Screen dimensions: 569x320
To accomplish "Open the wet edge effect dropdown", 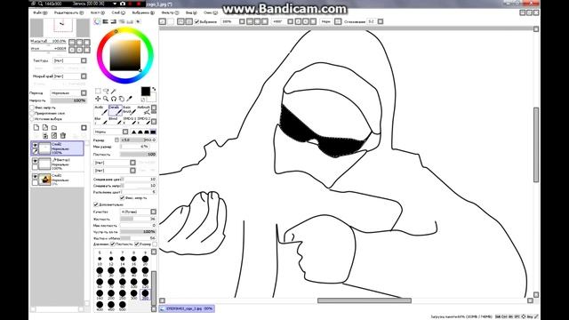I will [70, 76].
